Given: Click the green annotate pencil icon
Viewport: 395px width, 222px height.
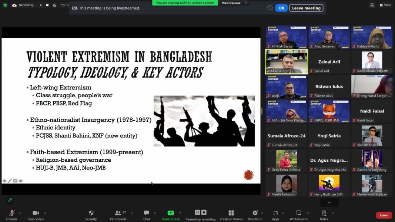Looking at the screenshot, I should pos(10,200).
